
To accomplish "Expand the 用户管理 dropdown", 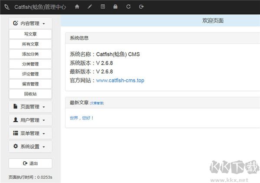I will click(30, 120).
